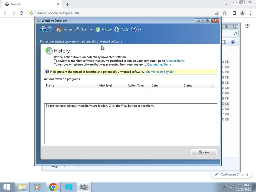This screenshot has height=192, width=256.
Task: Click the Chrome address bar
Action: [x=121, y=13]
